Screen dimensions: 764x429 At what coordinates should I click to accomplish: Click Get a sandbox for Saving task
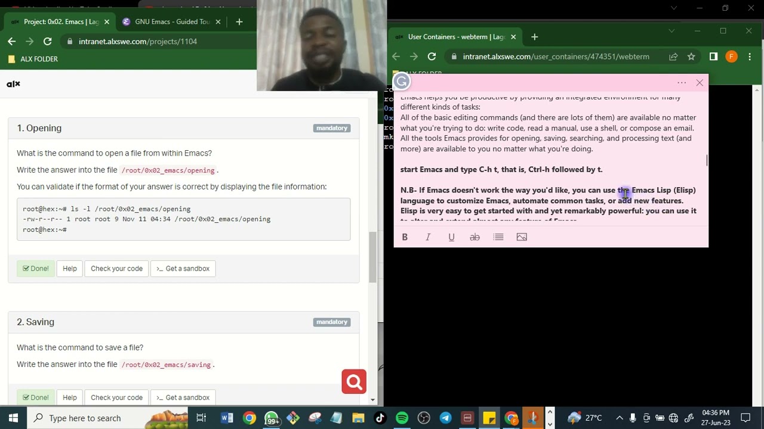[183, 397]
